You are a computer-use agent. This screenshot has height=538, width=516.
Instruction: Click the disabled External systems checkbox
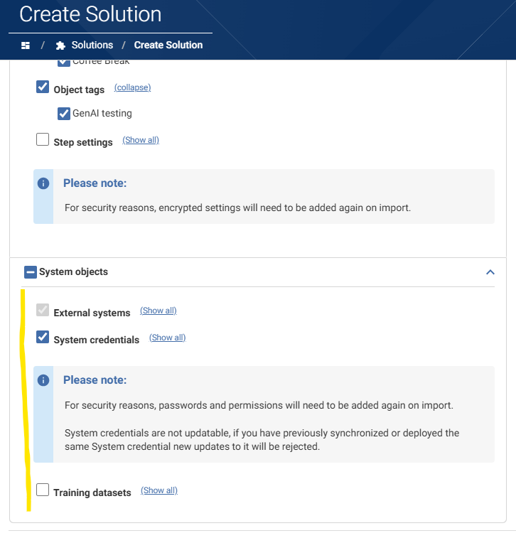click(43, 310)
